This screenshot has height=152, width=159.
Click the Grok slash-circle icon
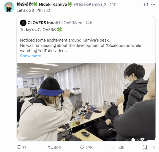point(146,4)
